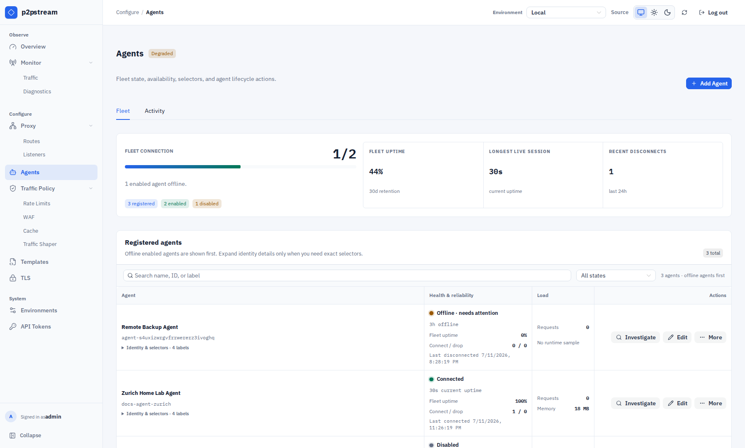Collapse the Monitor section chevron
The image size is (745, 448).
(x=91, y=63)
